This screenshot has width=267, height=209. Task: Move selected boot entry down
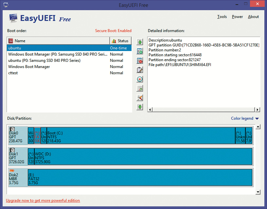(140, 107)
